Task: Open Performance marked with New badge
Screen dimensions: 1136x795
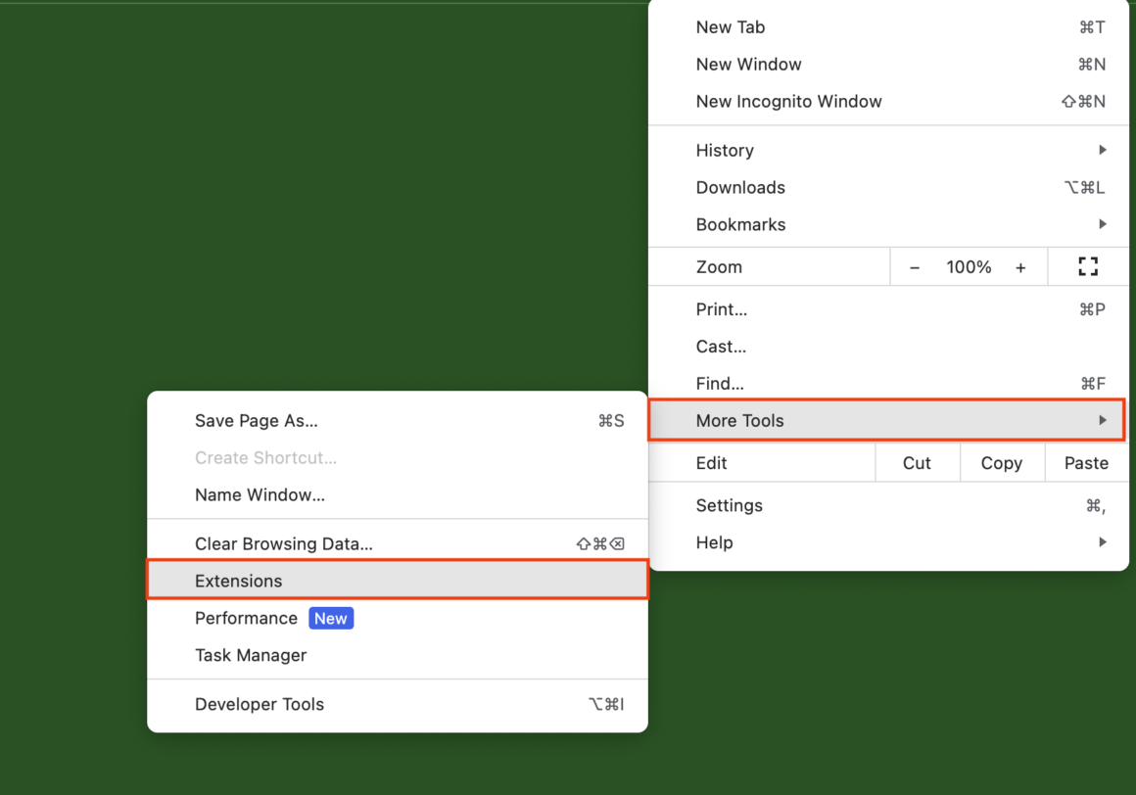Action: point(246,618)
